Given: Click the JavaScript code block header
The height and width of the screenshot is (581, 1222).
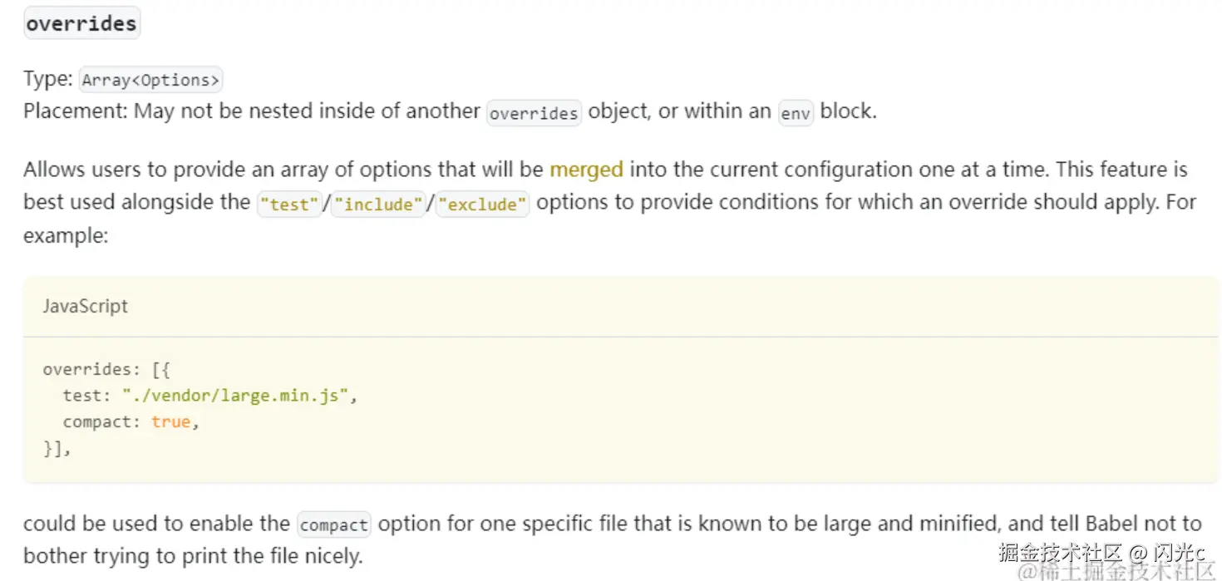Looking at the screenshot, I should click(x=86, y=306).
